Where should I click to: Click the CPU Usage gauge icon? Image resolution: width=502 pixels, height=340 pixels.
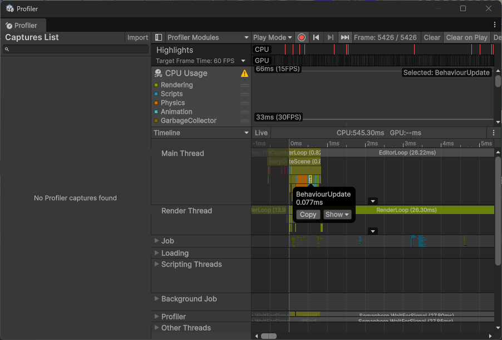tap(159, 73)
